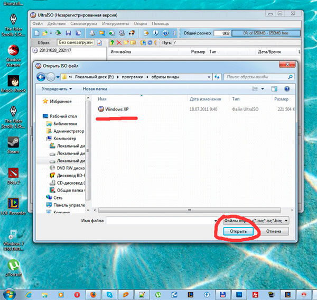The width and height of the screenshot is (317, 300).
Task: Open the Имя файла history dropdown arrow
Action: pyautogui.click(x=216, y=221)
